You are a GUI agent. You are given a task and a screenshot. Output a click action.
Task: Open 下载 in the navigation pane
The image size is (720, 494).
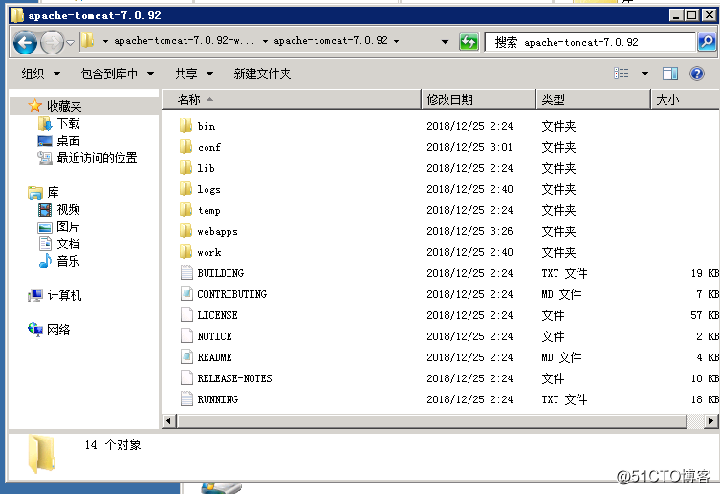(x=69, y=123)
